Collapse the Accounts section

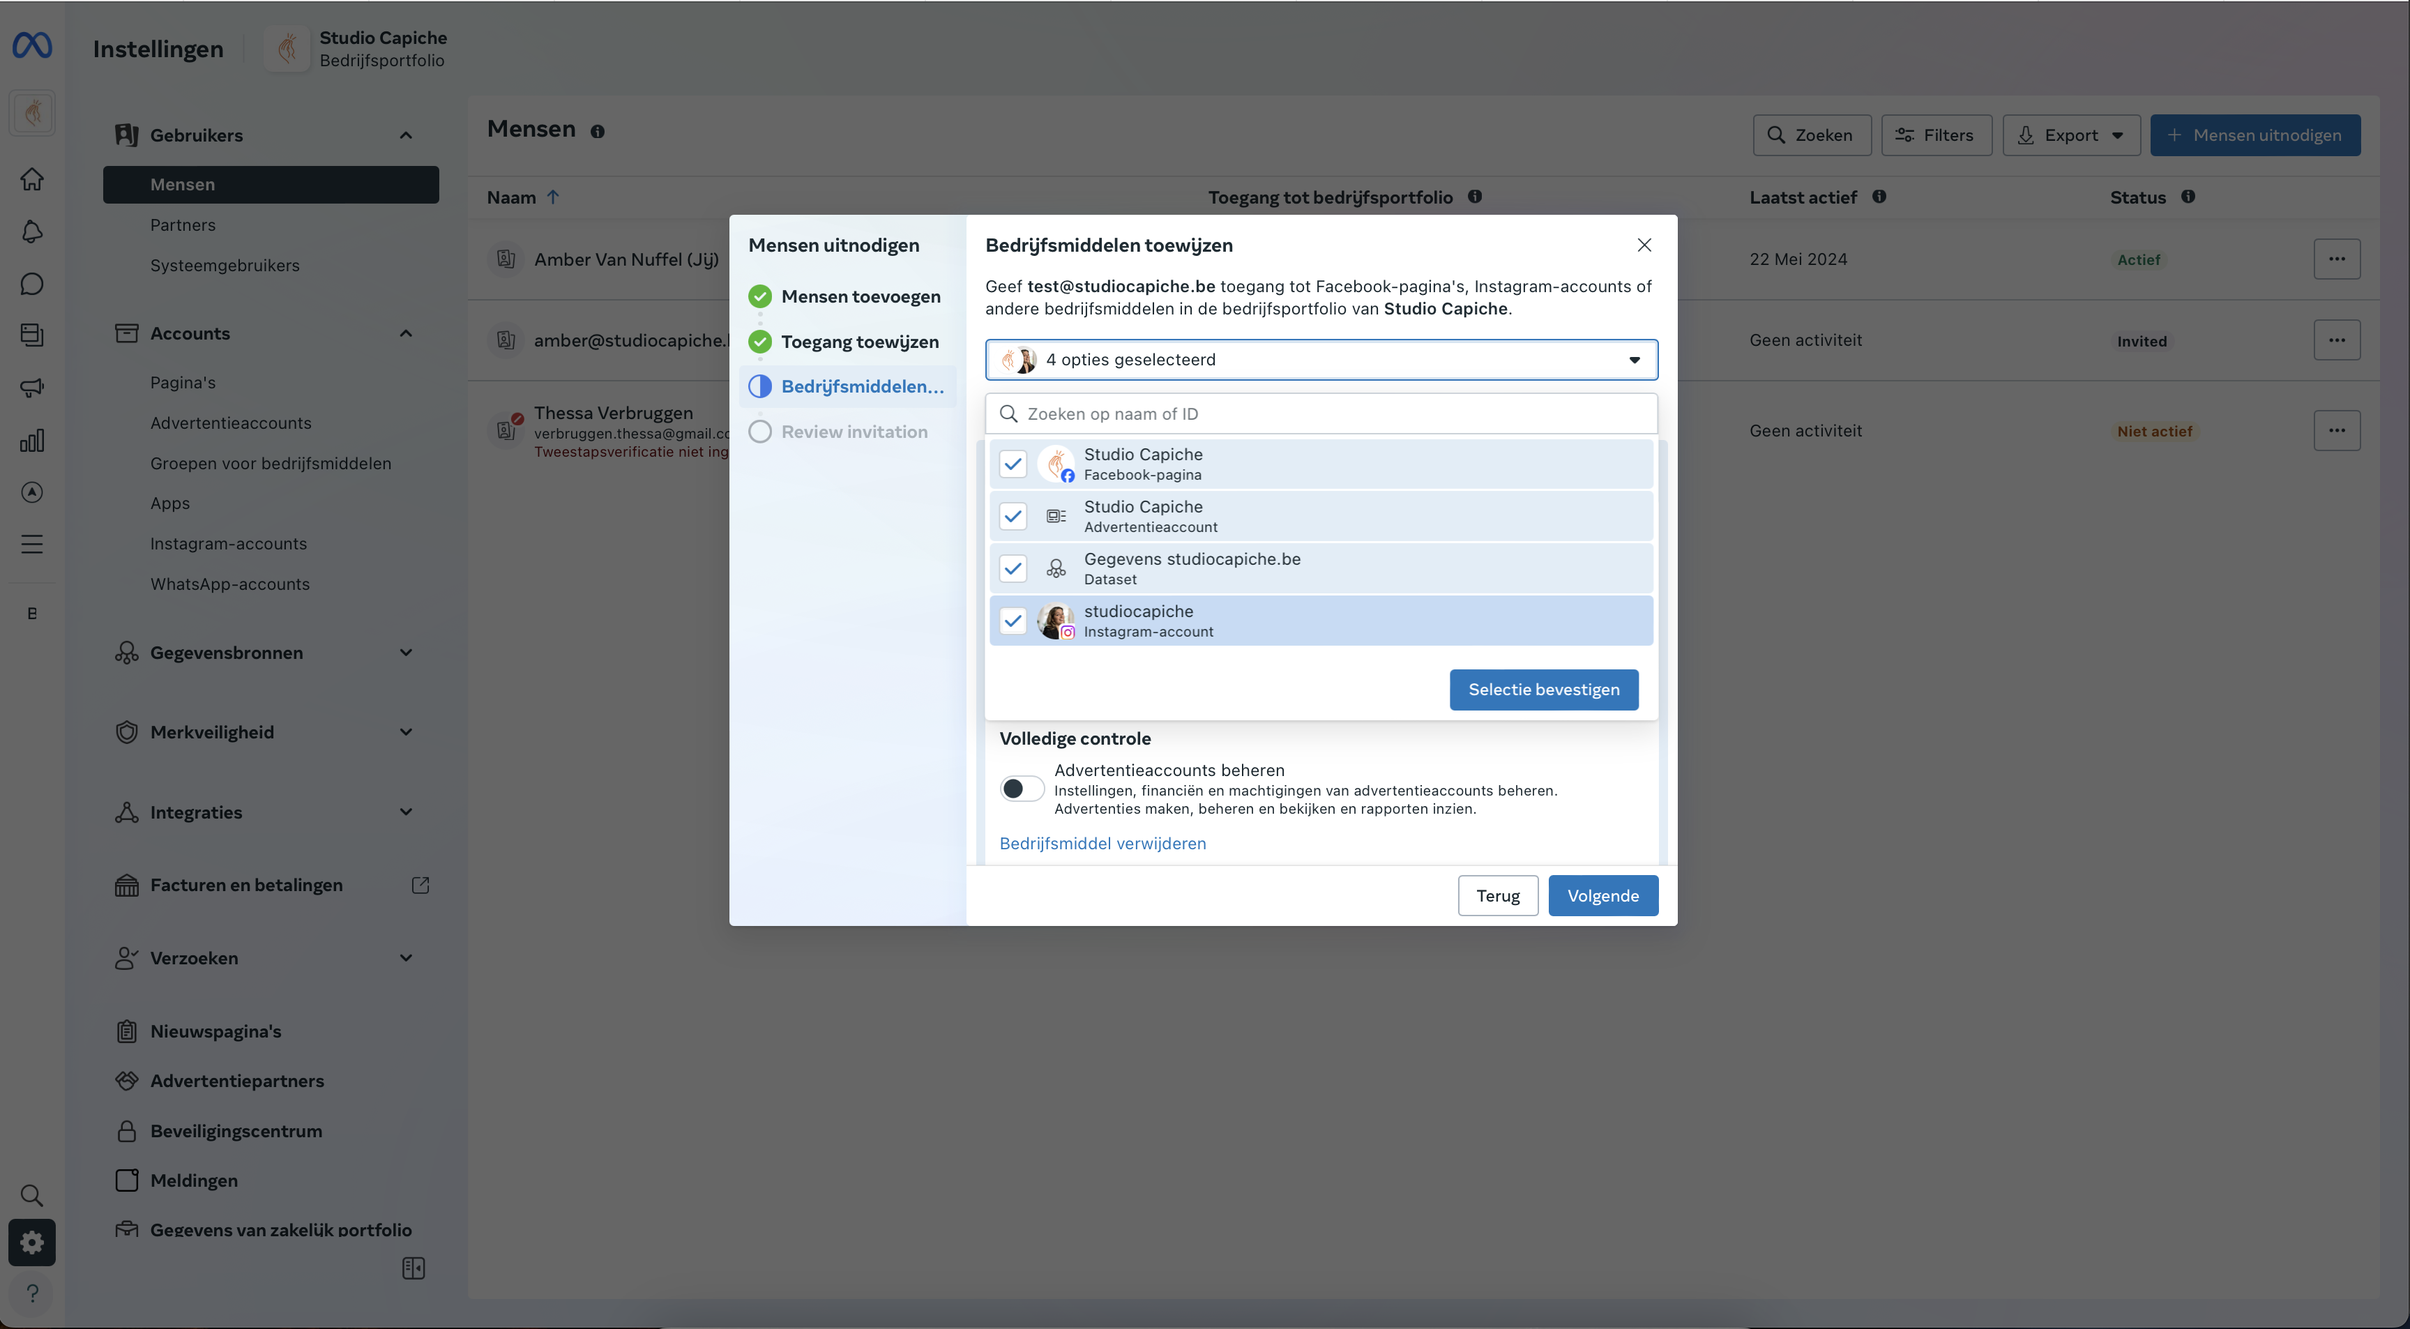(x=406, y=334)
